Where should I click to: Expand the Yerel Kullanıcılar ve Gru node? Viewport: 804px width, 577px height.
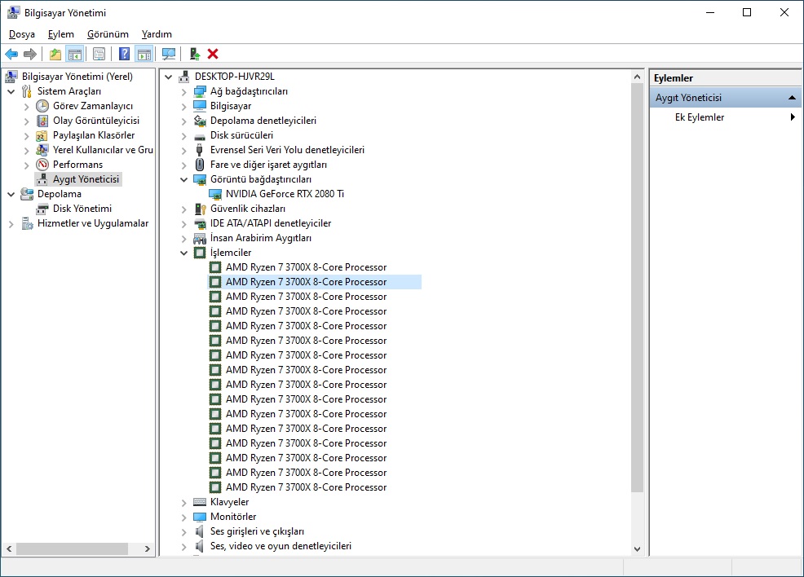point(27,151)
